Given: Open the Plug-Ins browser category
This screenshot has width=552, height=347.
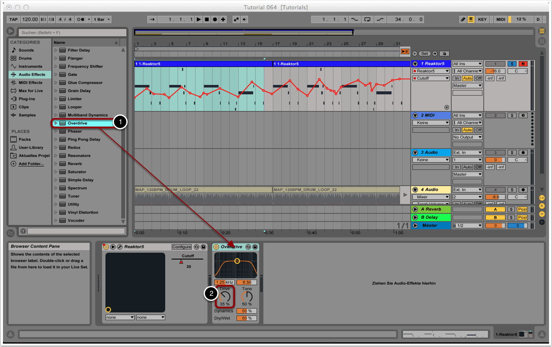Looking at the screenshot, I should [x=26, y=99].
